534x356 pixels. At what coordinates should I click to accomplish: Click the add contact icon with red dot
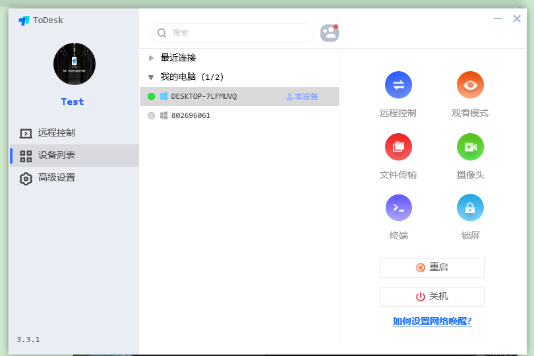click(330, 33)
